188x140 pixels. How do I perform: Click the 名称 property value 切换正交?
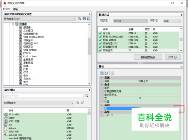[143, 81]
